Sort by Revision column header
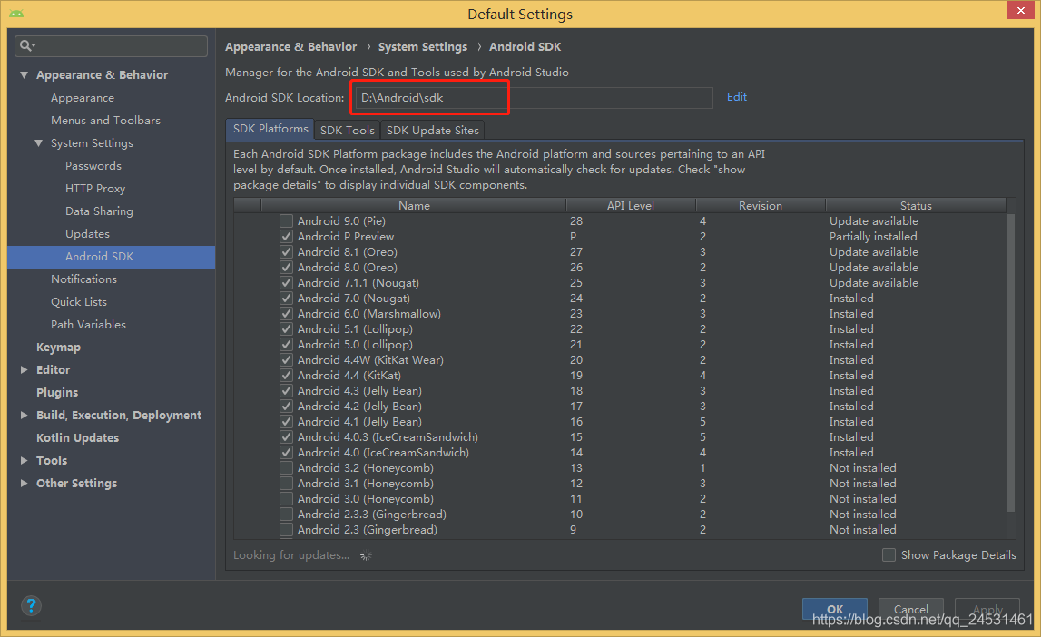The image size is (1041, 637). 761,206
